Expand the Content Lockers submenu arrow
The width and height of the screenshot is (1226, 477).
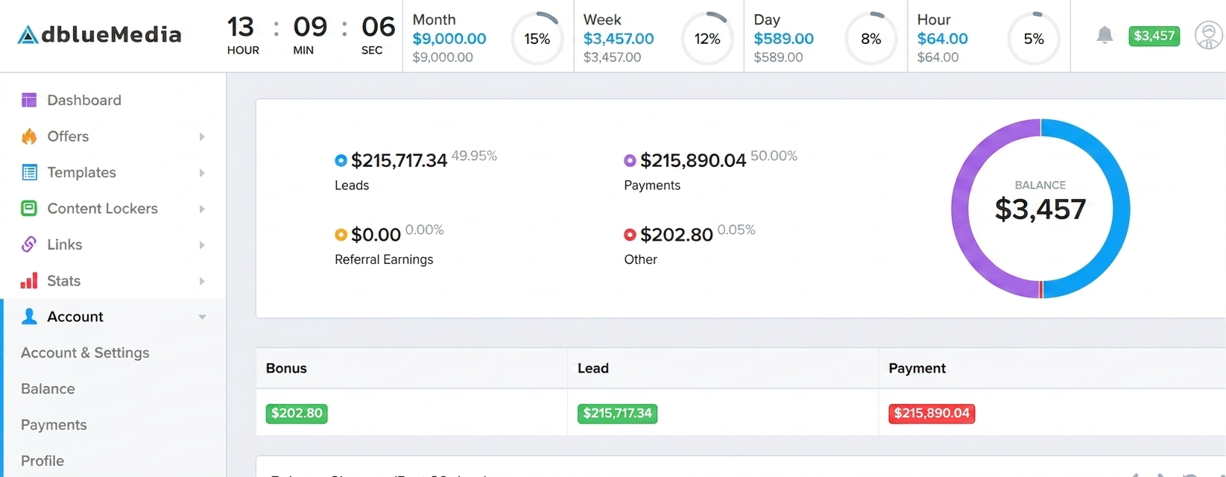click(x=202, y=209)
